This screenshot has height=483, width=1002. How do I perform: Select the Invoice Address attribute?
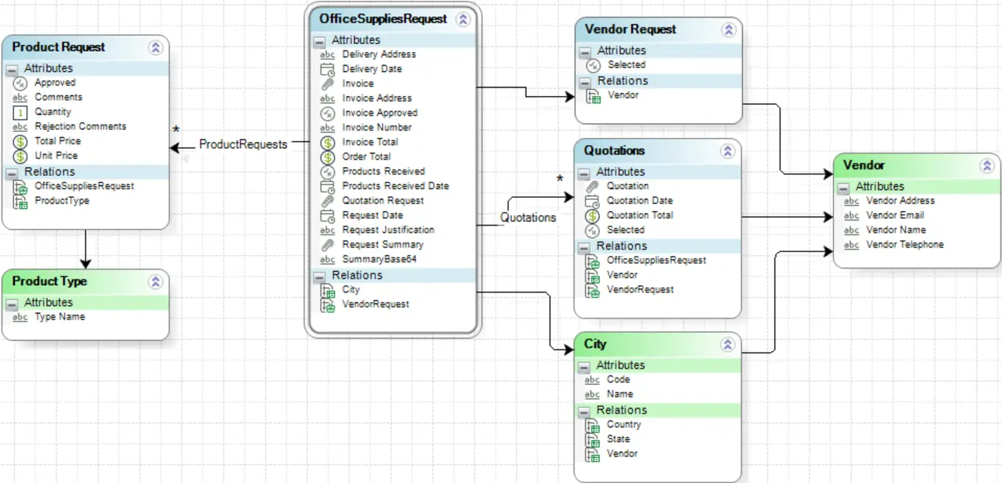click(377, 98)
